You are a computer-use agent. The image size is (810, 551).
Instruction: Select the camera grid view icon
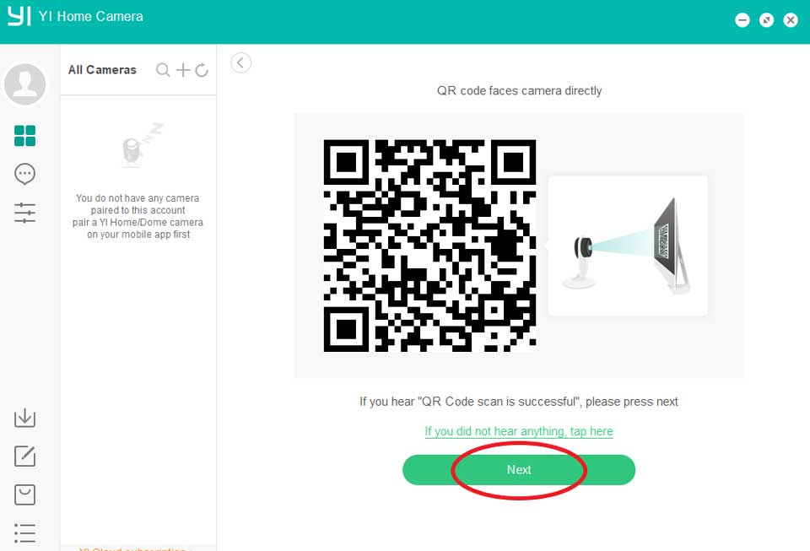click(25, 136)
